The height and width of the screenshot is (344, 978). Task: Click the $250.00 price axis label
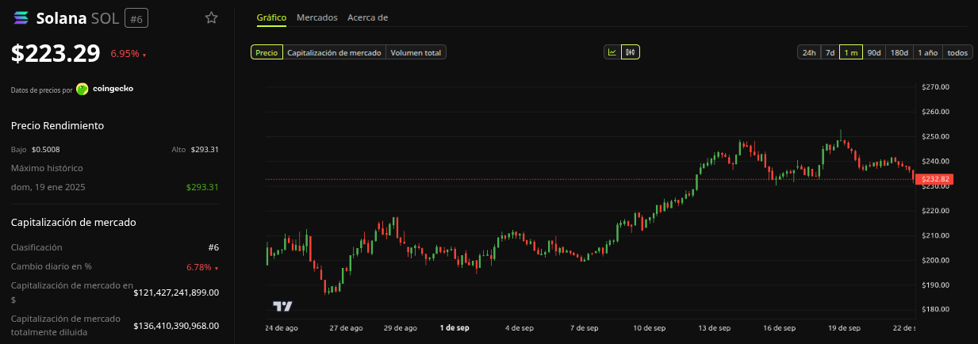point(936,136)
